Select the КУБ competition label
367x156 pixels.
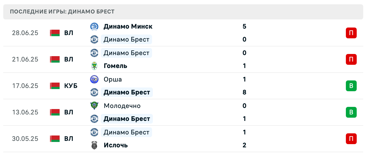click(71, 86)
